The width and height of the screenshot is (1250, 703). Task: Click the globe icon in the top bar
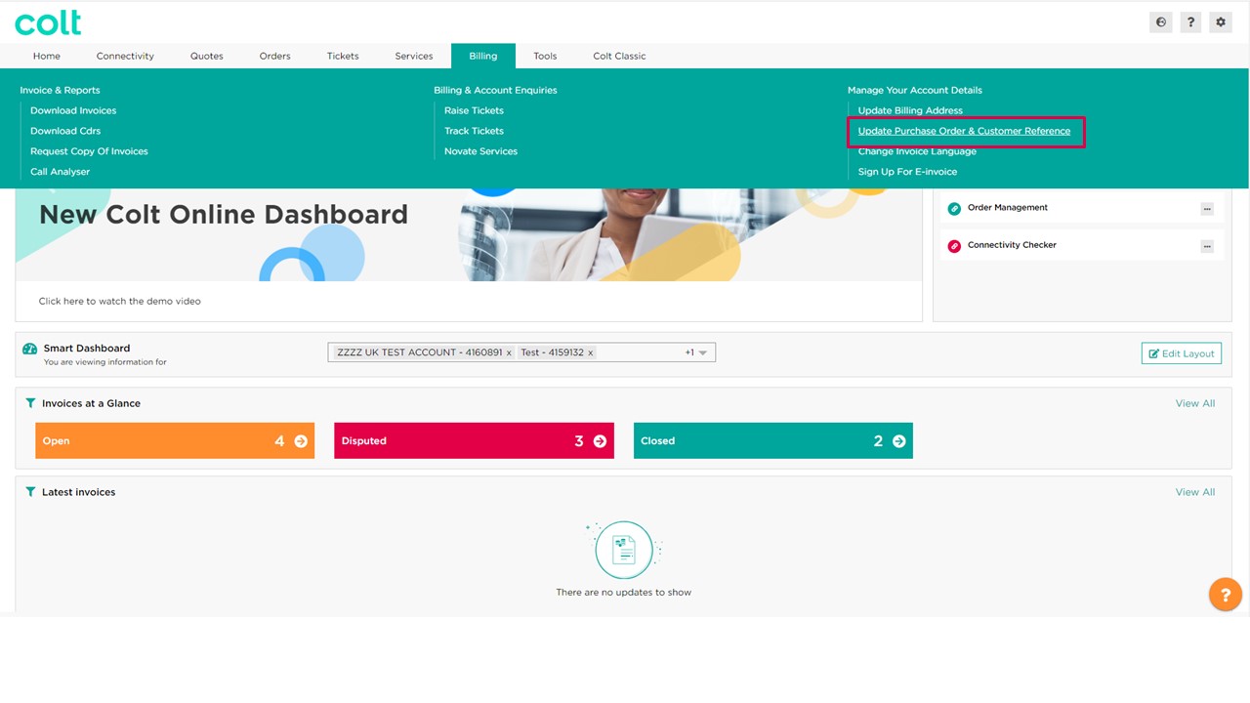coord(1160,21)
